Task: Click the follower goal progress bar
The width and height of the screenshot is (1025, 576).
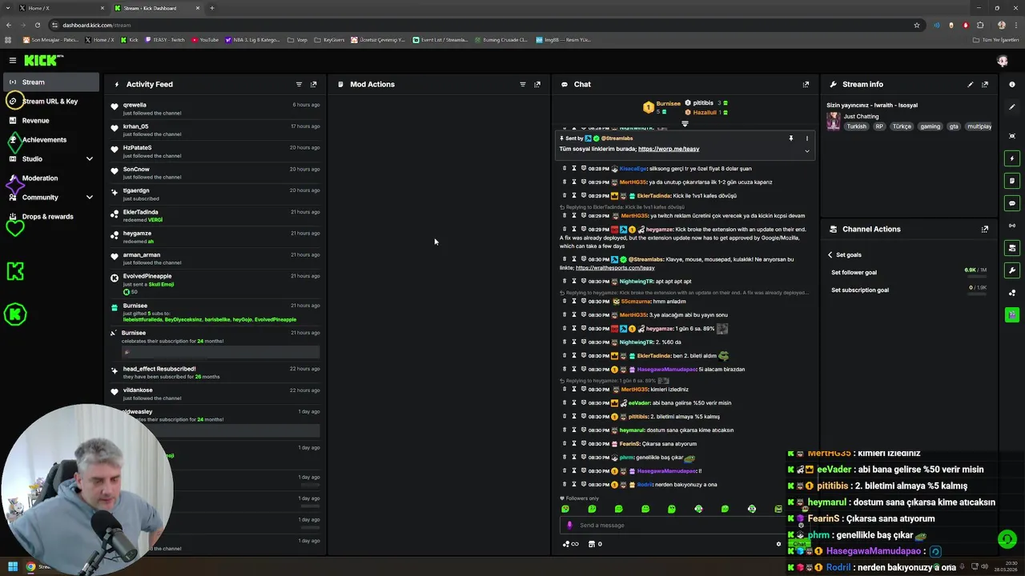Action: click(x=976, y=277)
